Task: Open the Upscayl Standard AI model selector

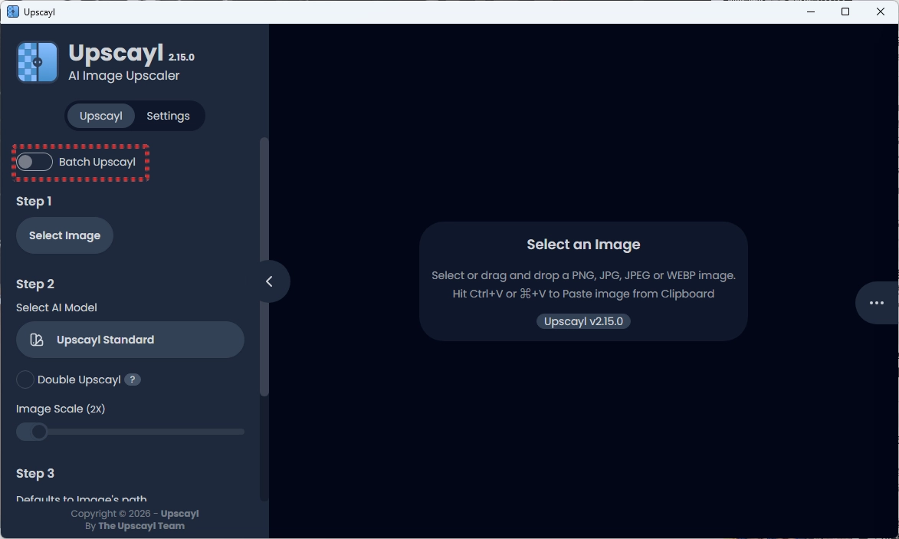Action: tap(130, 340)
